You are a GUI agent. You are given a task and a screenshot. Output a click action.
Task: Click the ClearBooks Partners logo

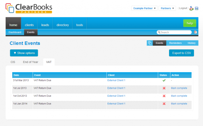[x=29, y=8]
